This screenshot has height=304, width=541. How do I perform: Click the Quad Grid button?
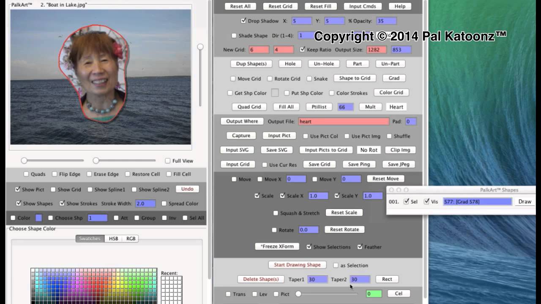(x=249, y=107)
